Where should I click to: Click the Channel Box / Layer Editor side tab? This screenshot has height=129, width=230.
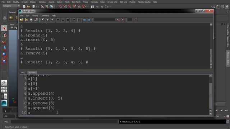228,36
